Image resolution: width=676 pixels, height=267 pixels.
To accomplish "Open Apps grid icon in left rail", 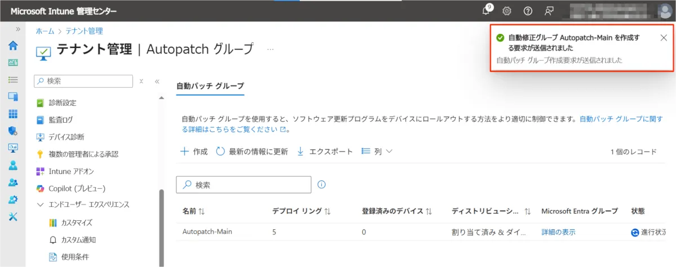I will (x=13, y=114).
